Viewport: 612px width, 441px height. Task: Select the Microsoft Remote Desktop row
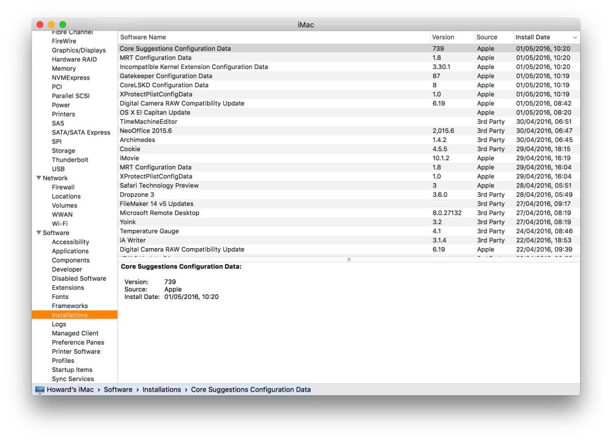[x=160, y=213]
